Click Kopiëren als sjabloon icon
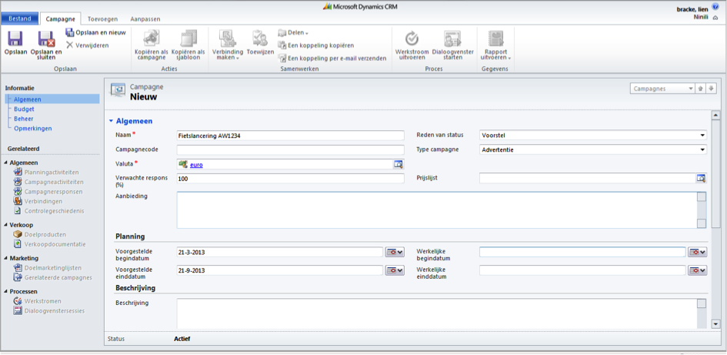 pos(188,39)
